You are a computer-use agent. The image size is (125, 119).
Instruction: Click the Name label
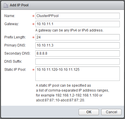tap(10, 16)
